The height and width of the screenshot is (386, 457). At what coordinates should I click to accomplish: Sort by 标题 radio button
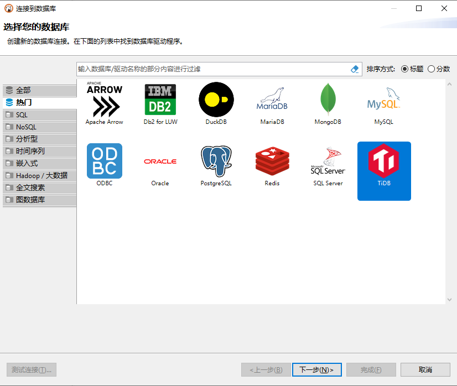coord(404,69)
